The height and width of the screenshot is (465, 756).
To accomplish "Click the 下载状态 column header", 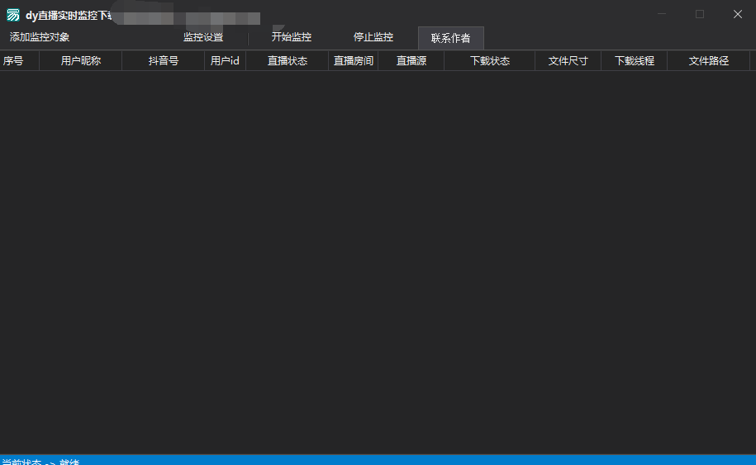I will tap(490, 61).
